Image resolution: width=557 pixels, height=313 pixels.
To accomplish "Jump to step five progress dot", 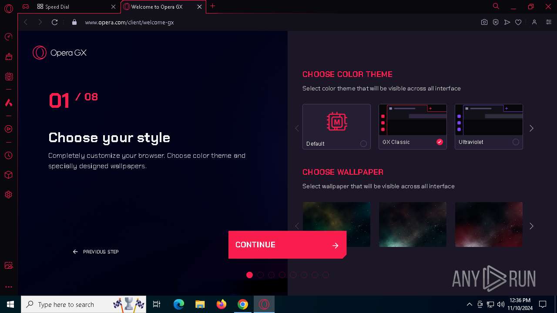I will 293,275.
